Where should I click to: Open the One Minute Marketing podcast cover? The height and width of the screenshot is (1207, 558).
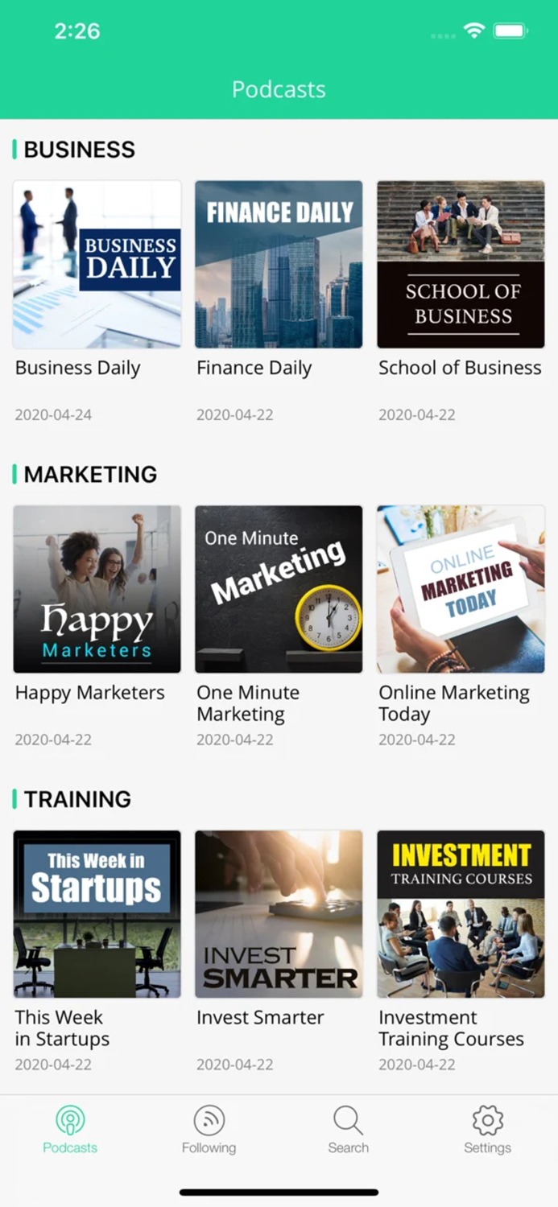279,589
